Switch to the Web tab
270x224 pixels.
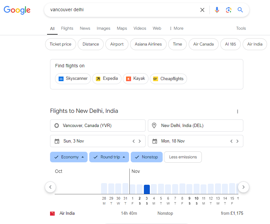157,28
